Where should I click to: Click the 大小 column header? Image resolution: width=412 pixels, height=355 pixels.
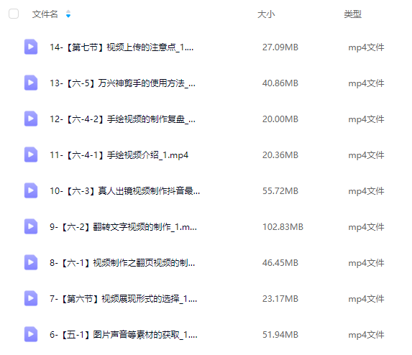tap(266, 14)
